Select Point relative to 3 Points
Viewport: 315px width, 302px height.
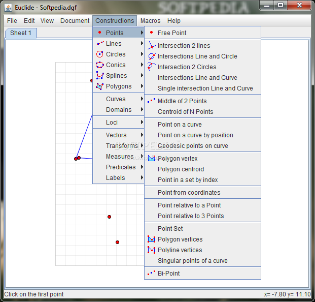pyautogui.click(x=202, y=216)
